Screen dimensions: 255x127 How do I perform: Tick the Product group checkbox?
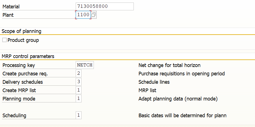4,40
